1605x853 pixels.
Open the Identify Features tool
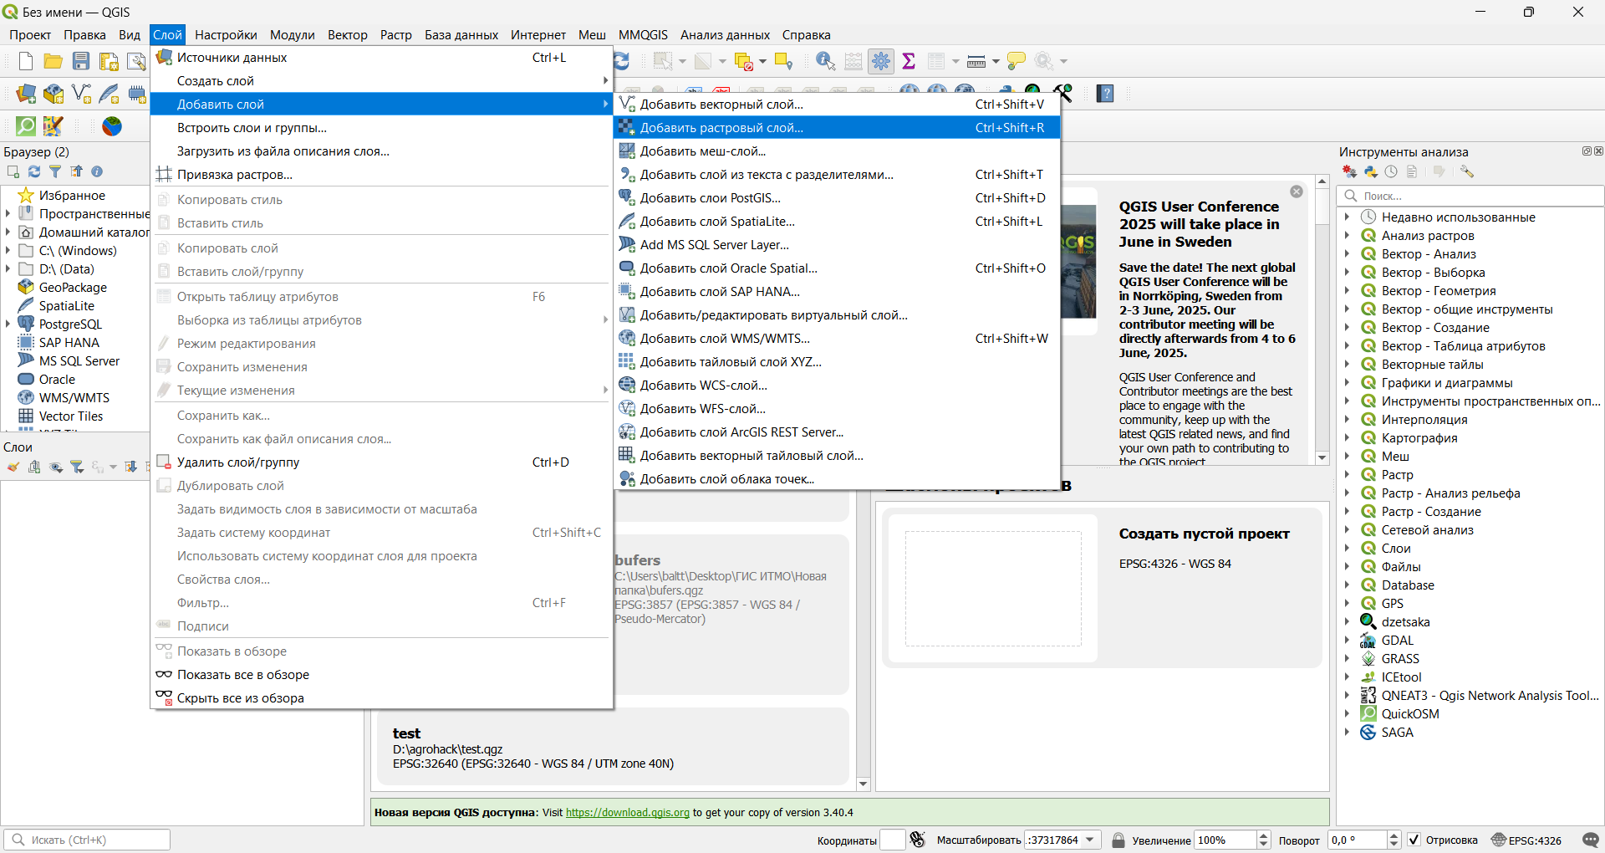point(825,61)
